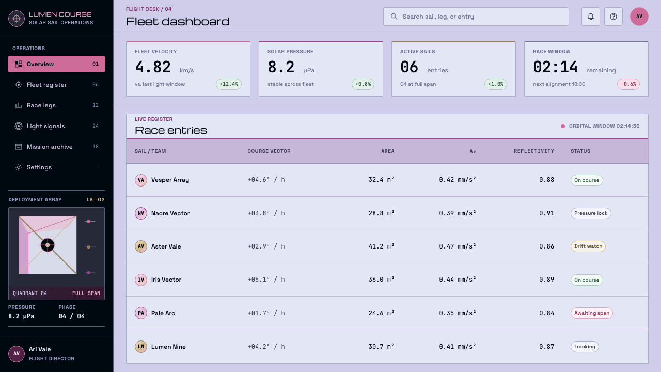Screen dimensions: 661x372
Task: Click the Drift watch status pill
Action: click(x=588, y=246)
